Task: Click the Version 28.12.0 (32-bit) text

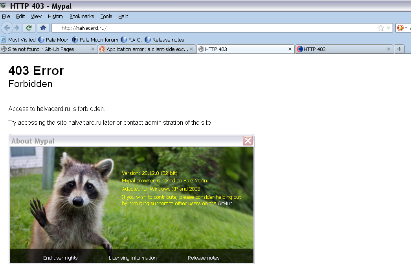Action: coord(150,173)
